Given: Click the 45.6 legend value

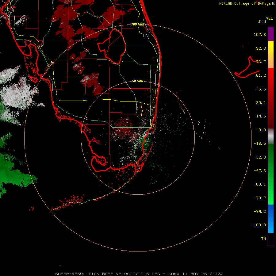Looking at the screenshot, I should (261, 89).
